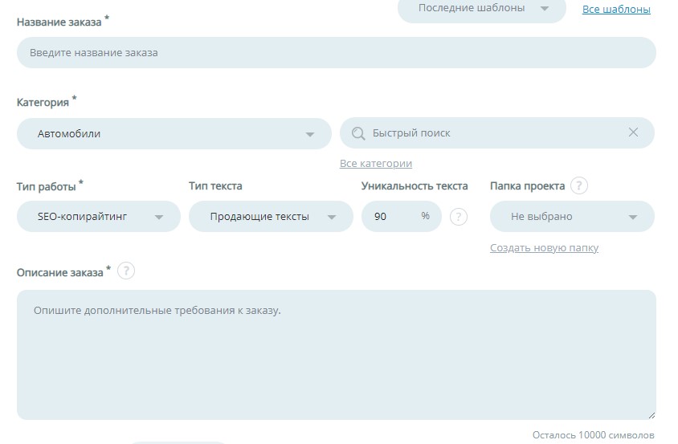The image size is (678, 444).
Task: Focus the Введите название заказа field
Action: coord(337,53)
